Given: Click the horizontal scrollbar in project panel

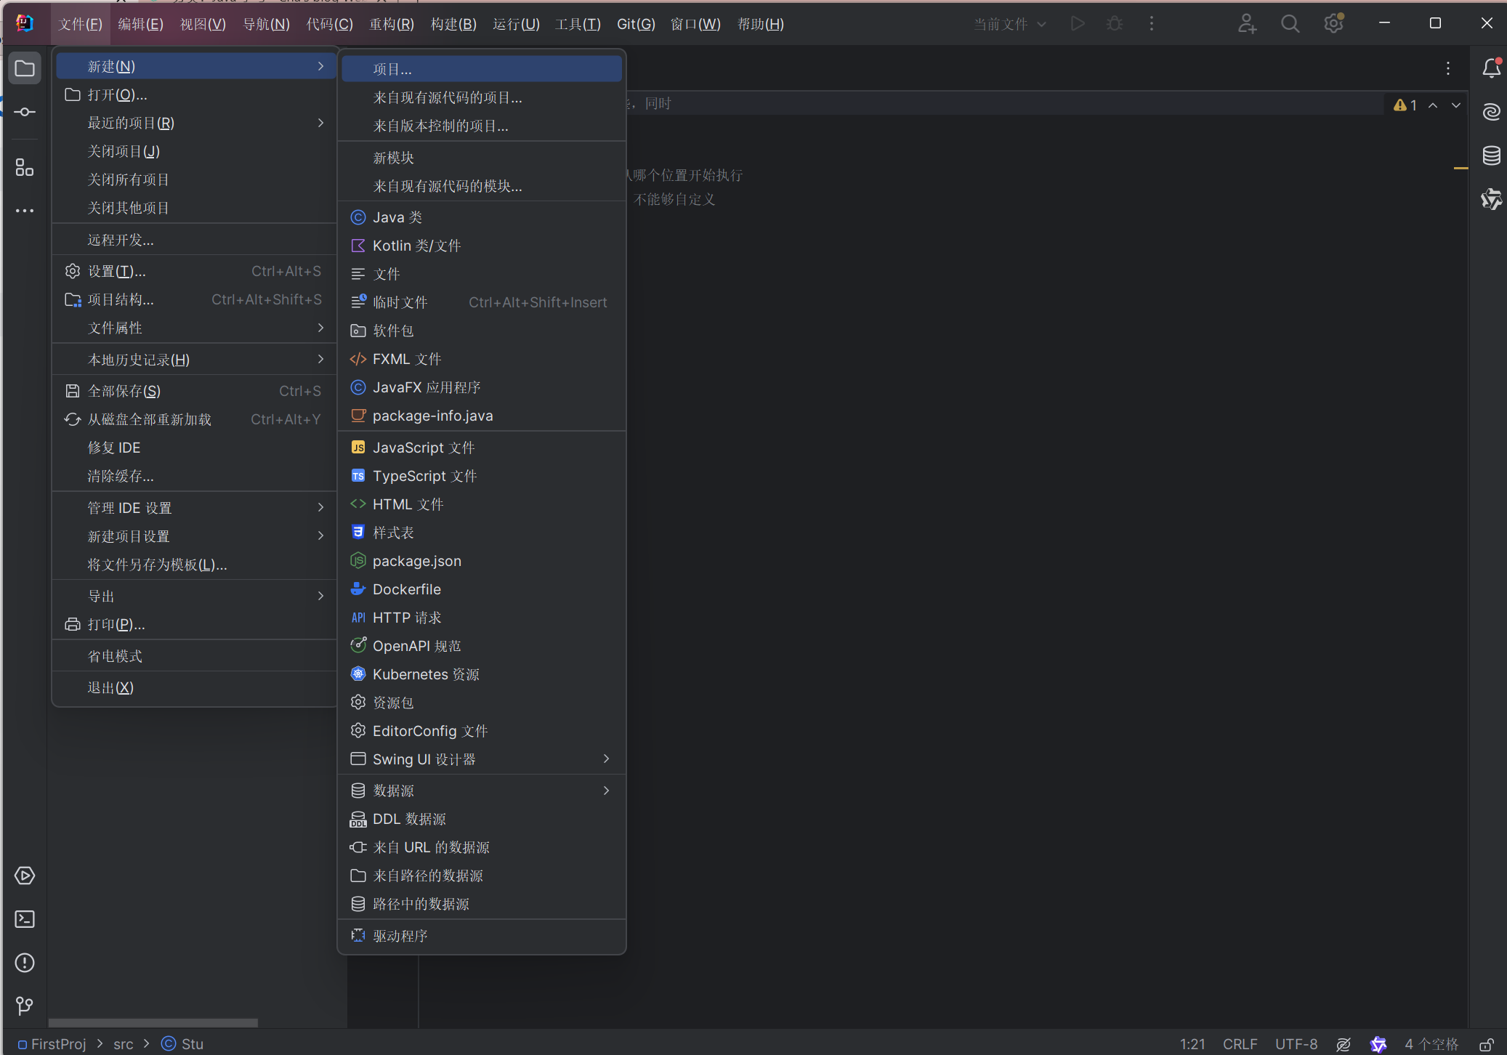Looking at the screenshot, I should [153, 1023].
